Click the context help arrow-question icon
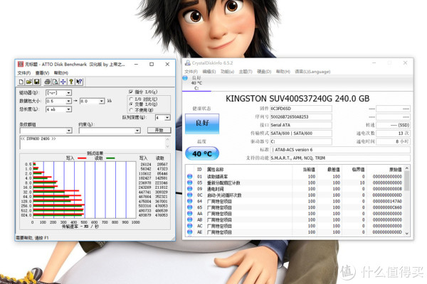Screen dimensions: 427x284 [x=79, y=82]
